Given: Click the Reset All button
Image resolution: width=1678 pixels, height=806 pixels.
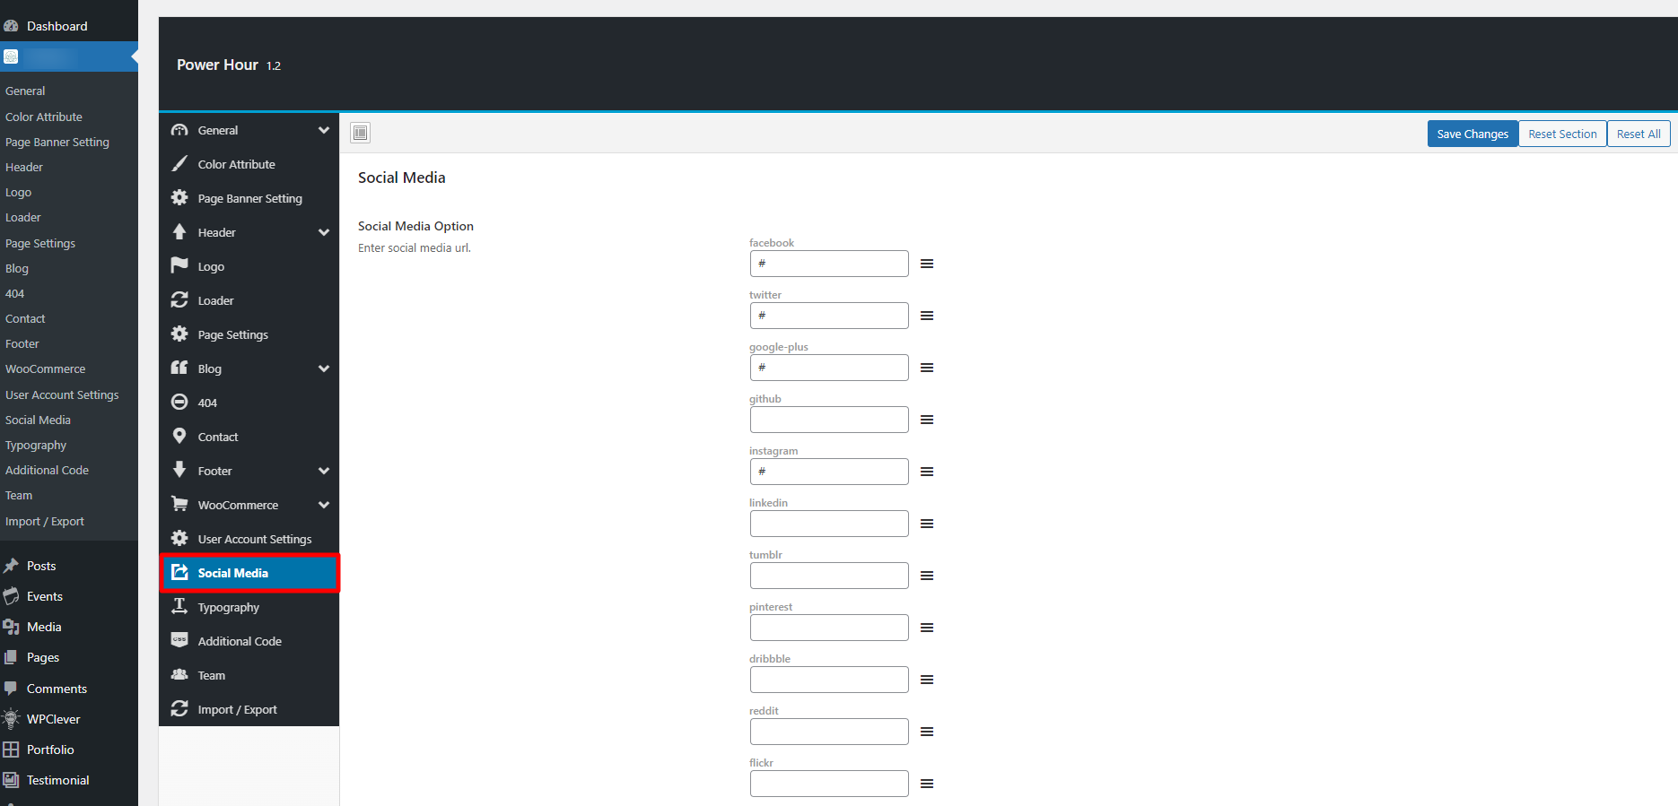Looking at the screenshot, I should [1639, 134].
